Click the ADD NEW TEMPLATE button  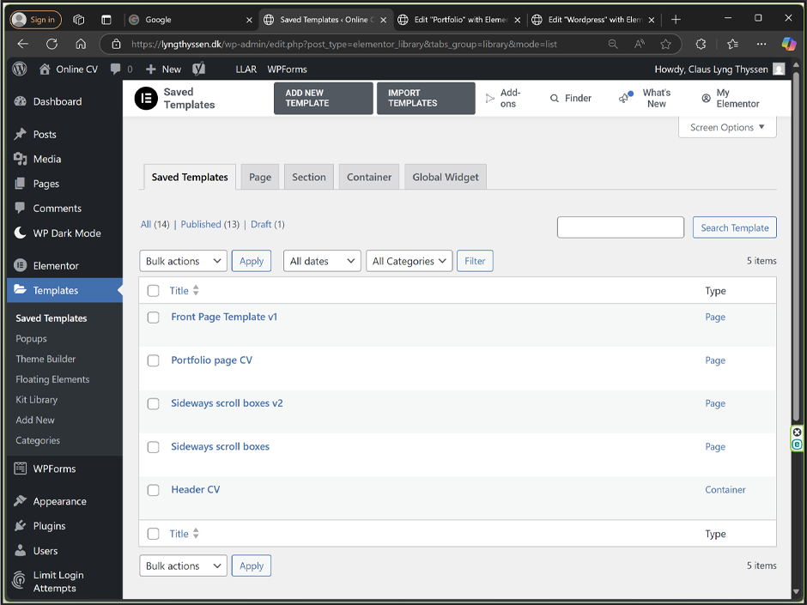[x=324, y=99]
